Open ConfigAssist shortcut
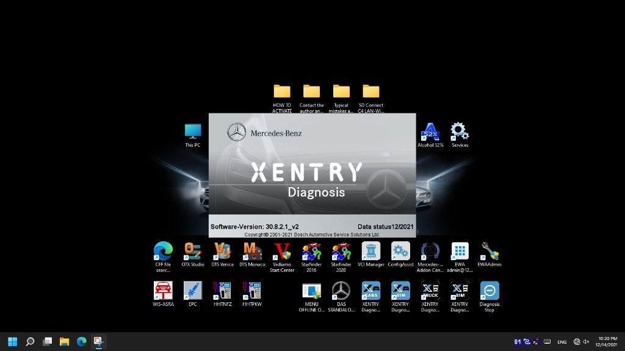Viewport: 625px width, 351px height. (400, 254)
